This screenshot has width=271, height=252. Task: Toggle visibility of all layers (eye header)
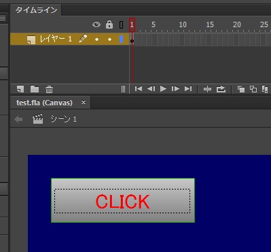pyautogui.click(x=96, y=24)
